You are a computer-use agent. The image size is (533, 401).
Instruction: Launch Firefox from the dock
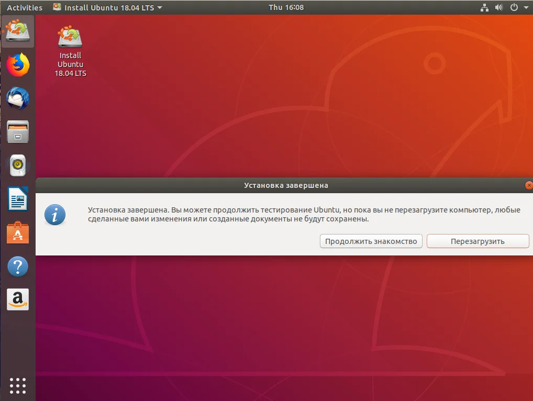[18, 64]
